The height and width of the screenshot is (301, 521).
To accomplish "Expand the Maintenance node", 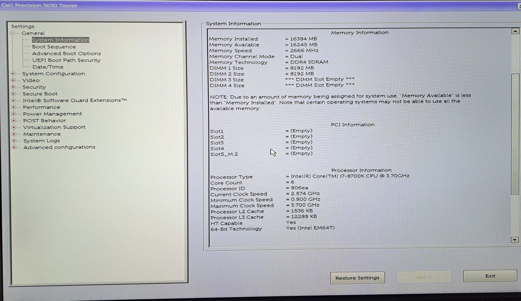I will tap(14, 134).
